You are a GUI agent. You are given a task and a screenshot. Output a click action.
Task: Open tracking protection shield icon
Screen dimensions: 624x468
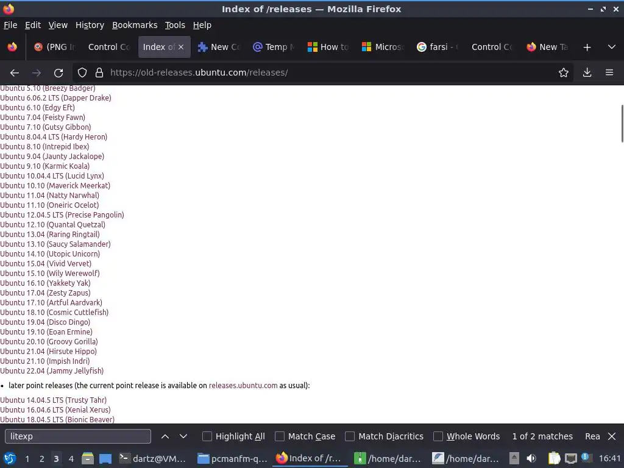point(82,73)
